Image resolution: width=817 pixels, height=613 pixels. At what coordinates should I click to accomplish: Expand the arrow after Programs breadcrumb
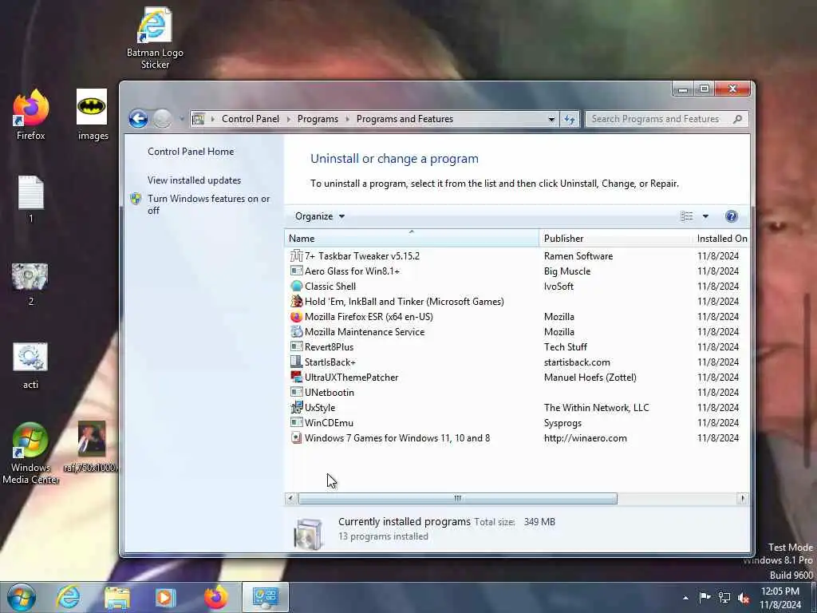point(348,120)
